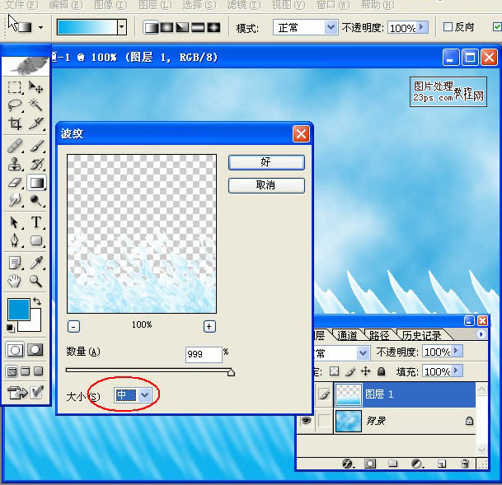
Task: Select the Pen tool
Action: pyautogui.click(x=14, y=240)
